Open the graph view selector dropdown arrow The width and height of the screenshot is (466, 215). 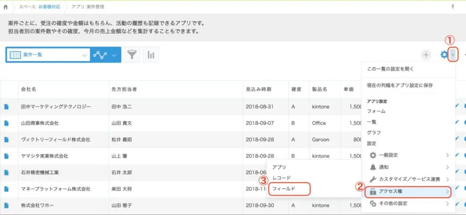(x=114, y=55)
